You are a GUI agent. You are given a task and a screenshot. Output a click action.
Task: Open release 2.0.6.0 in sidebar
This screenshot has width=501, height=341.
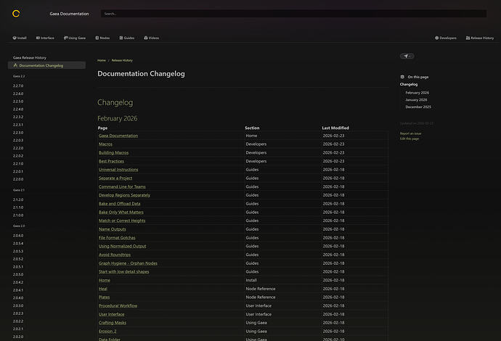point(18,236)
